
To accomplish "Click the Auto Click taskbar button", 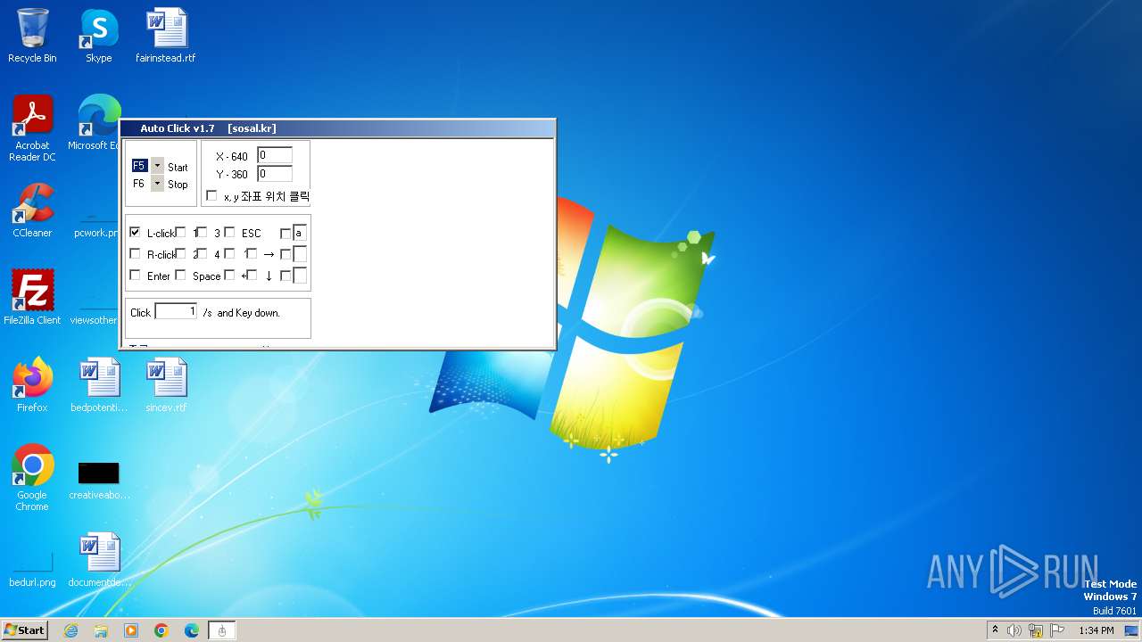I will pos(222,630).
